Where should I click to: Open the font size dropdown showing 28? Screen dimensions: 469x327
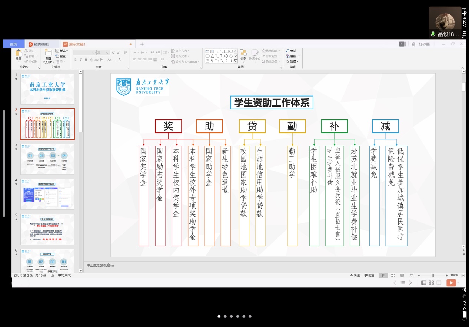click(x=108, y=53)
